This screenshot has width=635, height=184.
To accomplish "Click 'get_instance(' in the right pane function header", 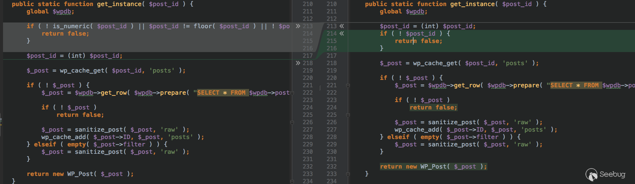I will [x=475, y=4].
